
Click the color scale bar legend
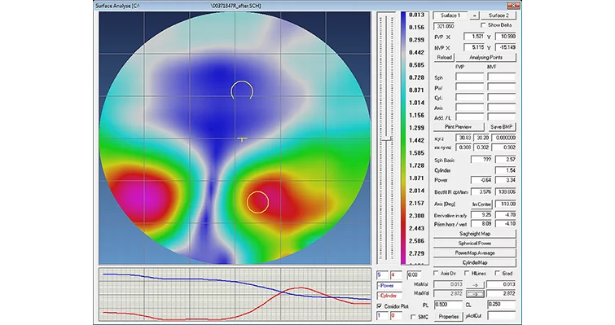pos(403,138)
